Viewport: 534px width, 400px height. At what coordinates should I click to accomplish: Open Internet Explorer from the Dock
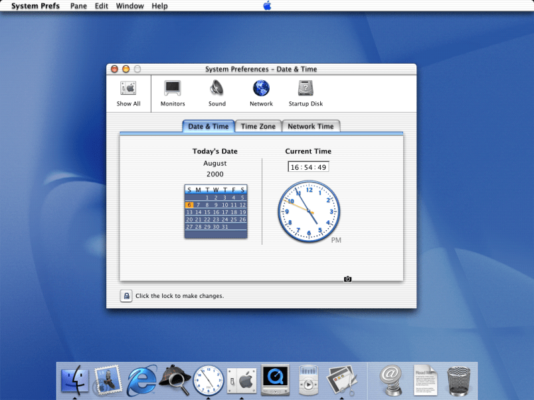coord(141,380)
